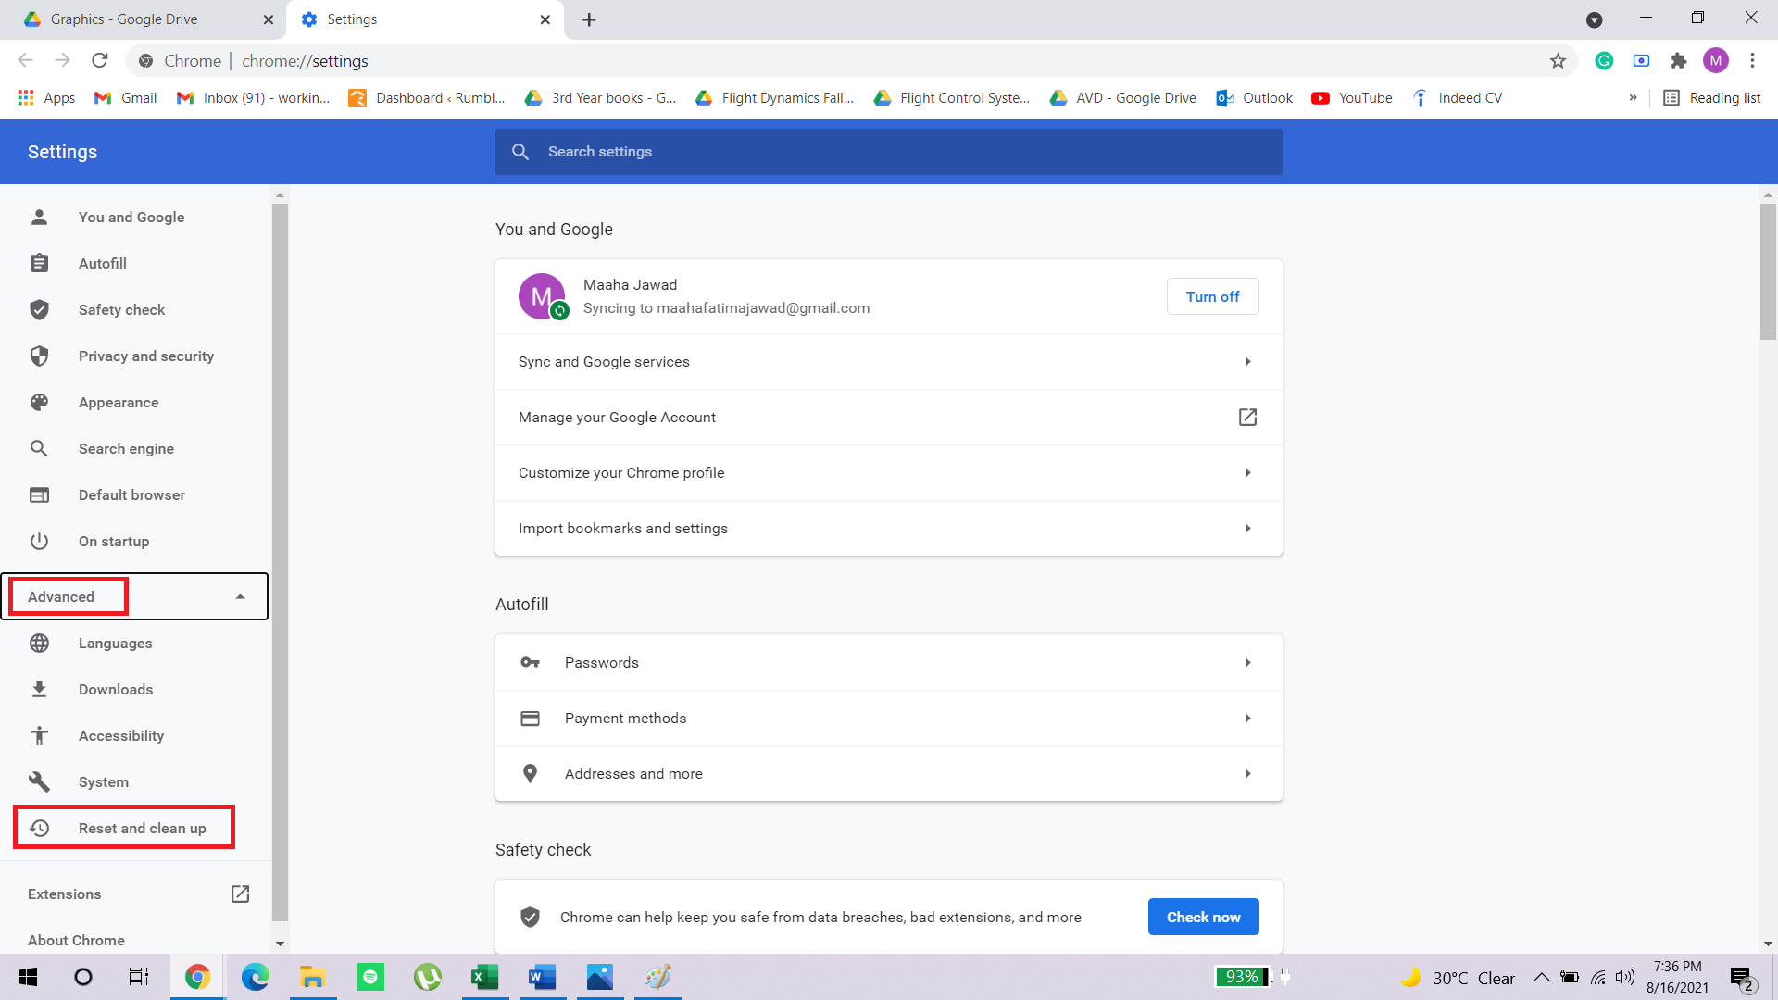
Task: Expand Import bookmarks and settings
Action: tap(889, 528)
